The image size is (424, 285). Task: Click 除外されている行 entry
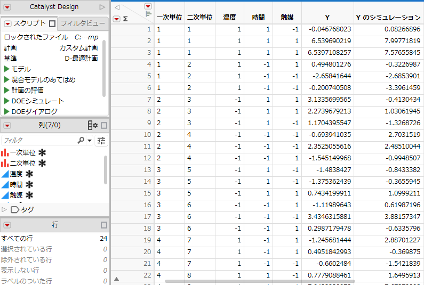(54, 259)
